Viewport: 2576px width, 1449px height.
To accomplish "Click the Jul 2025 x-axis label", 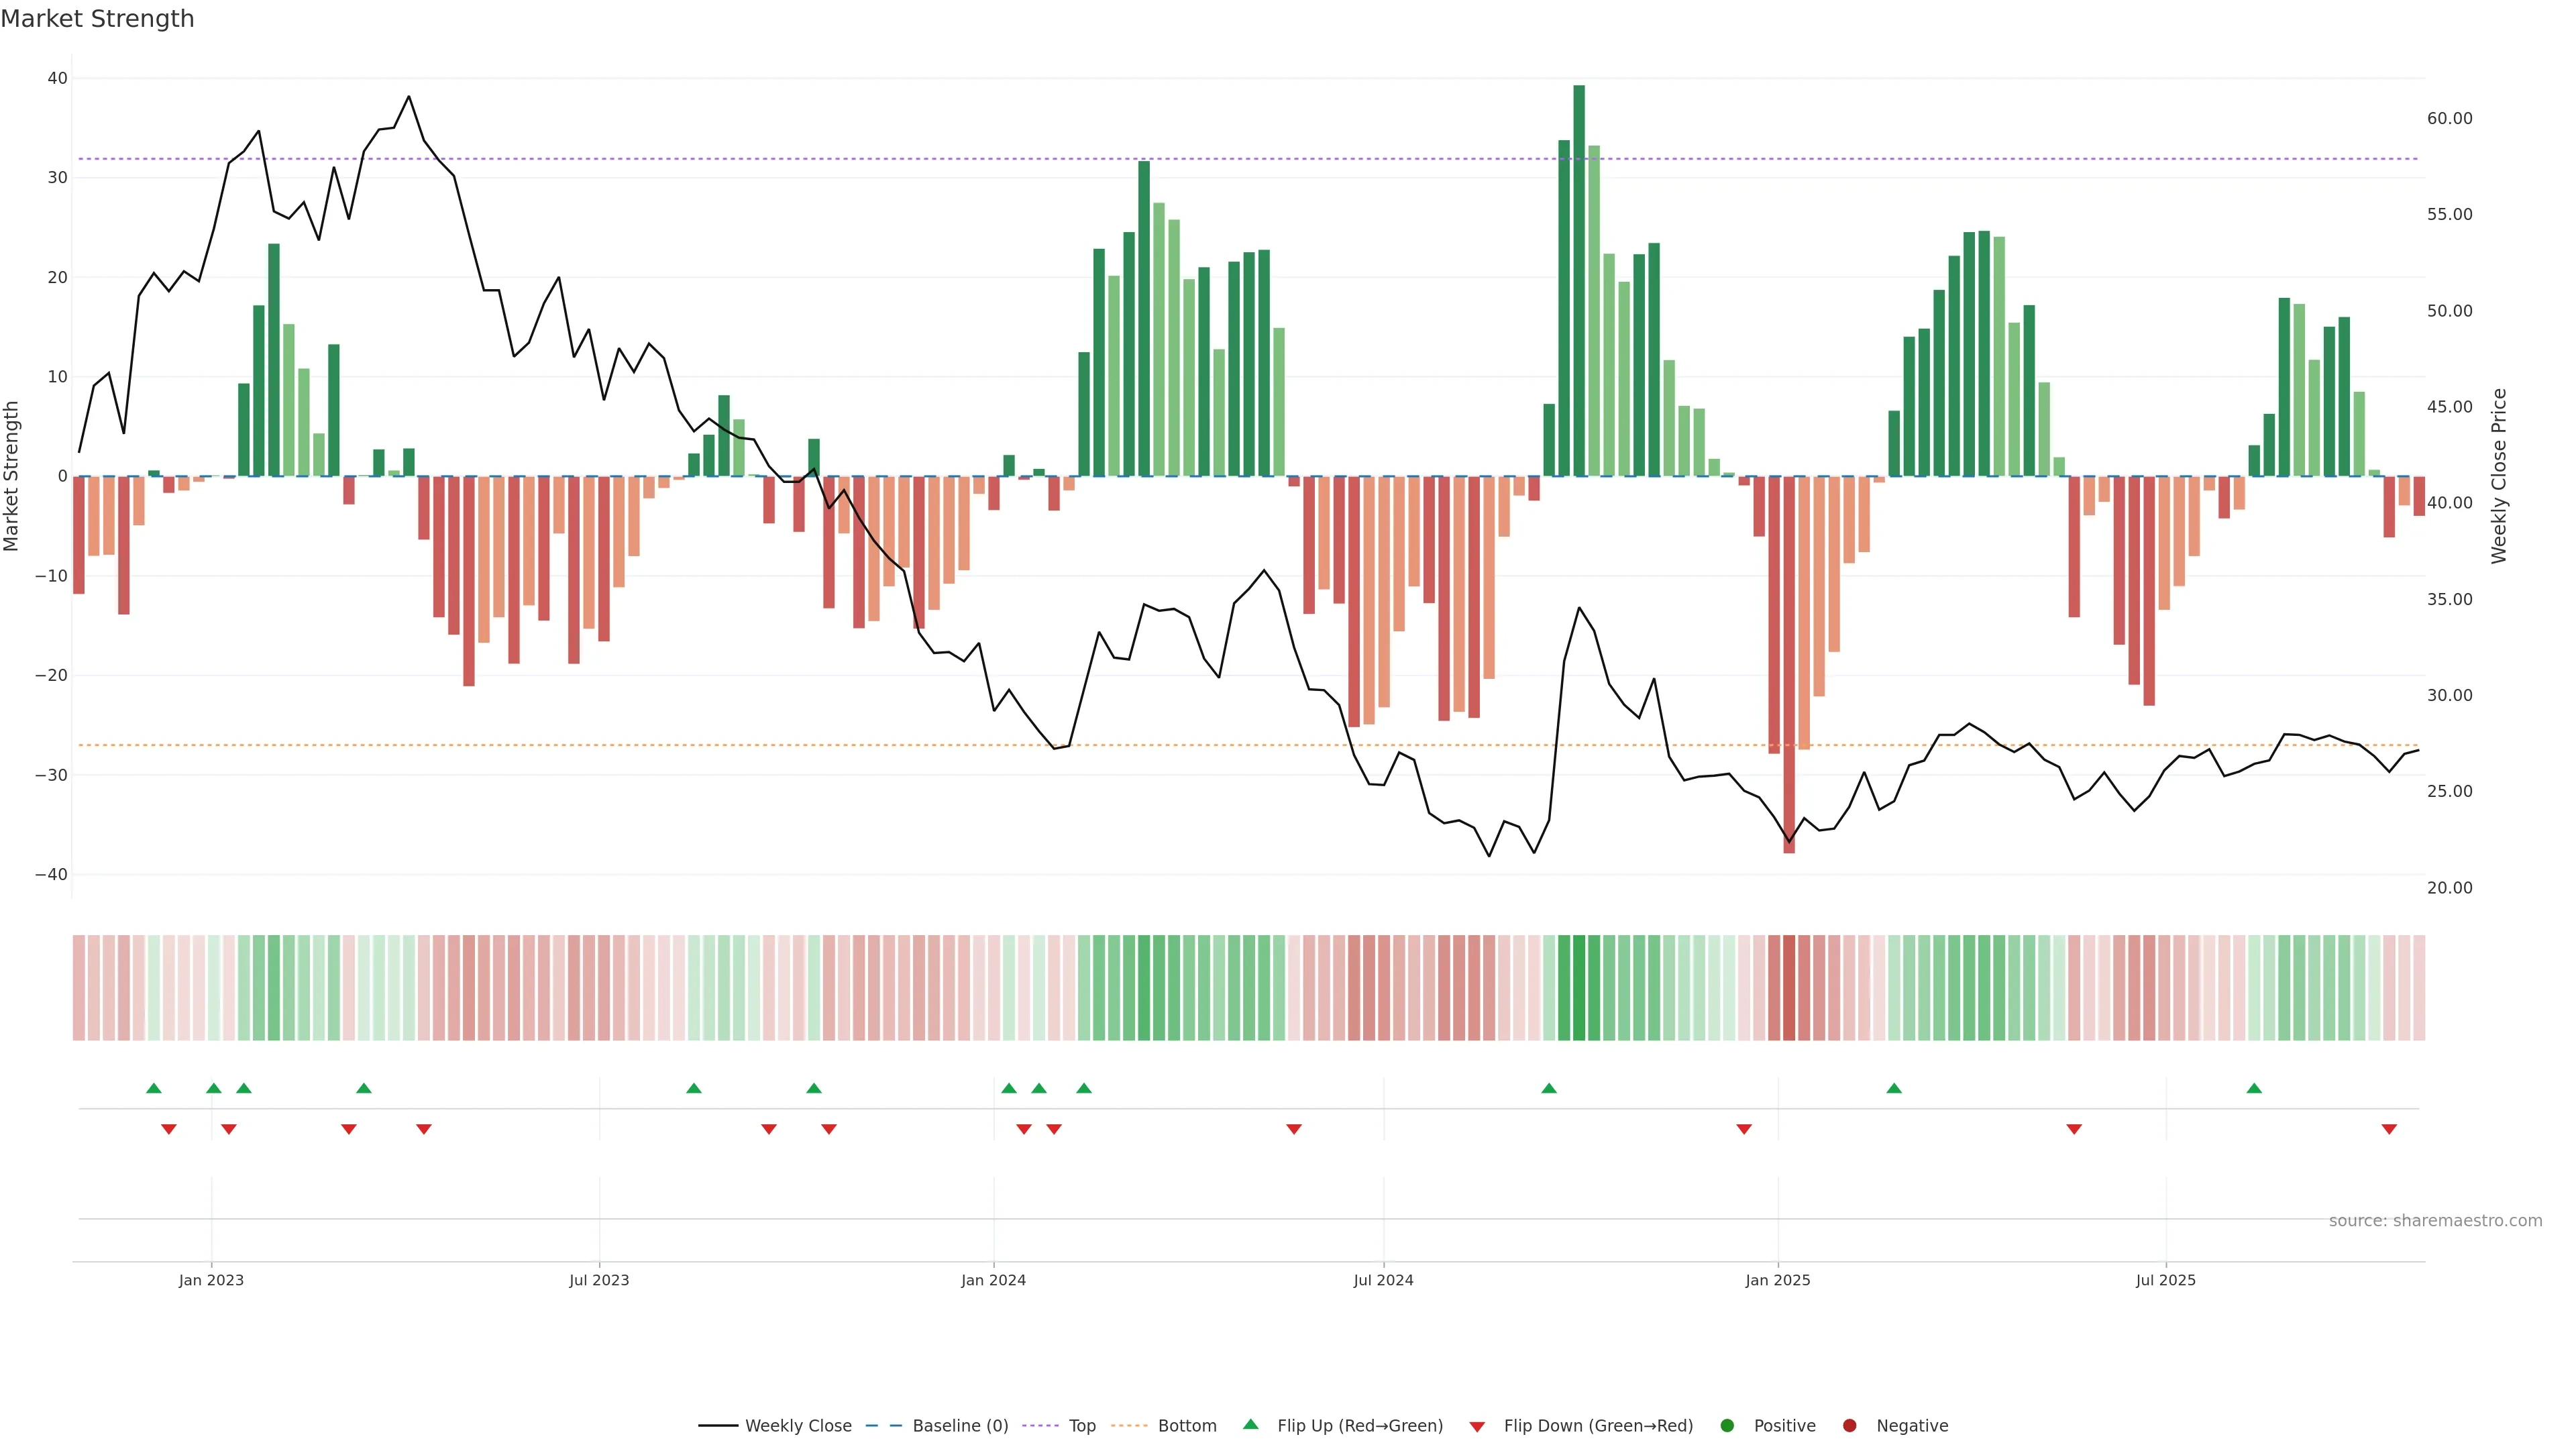I will coord(2165,1280).
